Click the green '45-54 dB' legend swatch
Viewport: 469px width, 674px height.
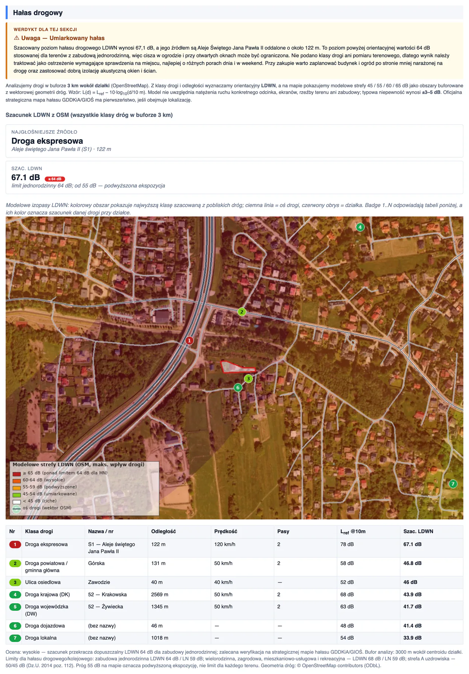(x=16, y=494)
